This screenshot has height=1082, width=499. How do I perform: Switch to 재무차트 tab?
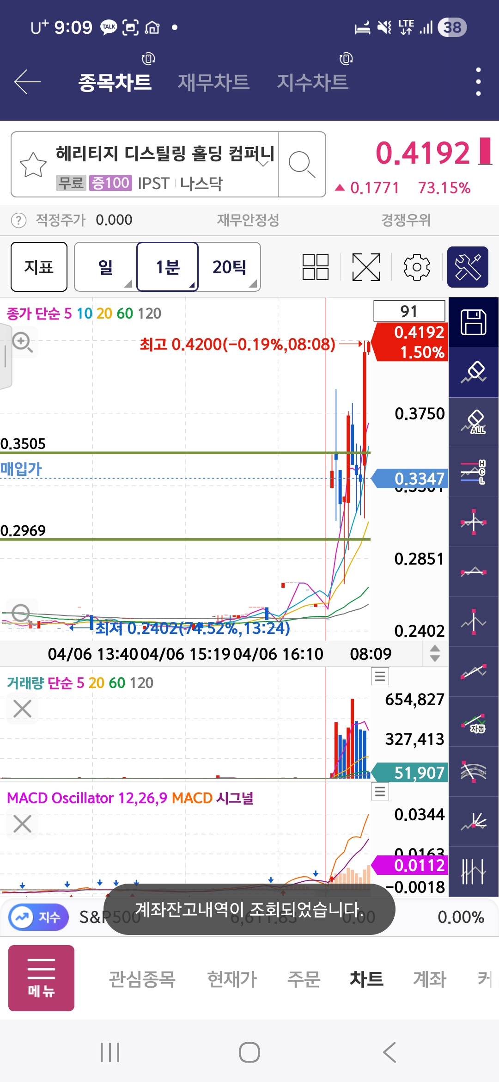click(x=213, y=82)
